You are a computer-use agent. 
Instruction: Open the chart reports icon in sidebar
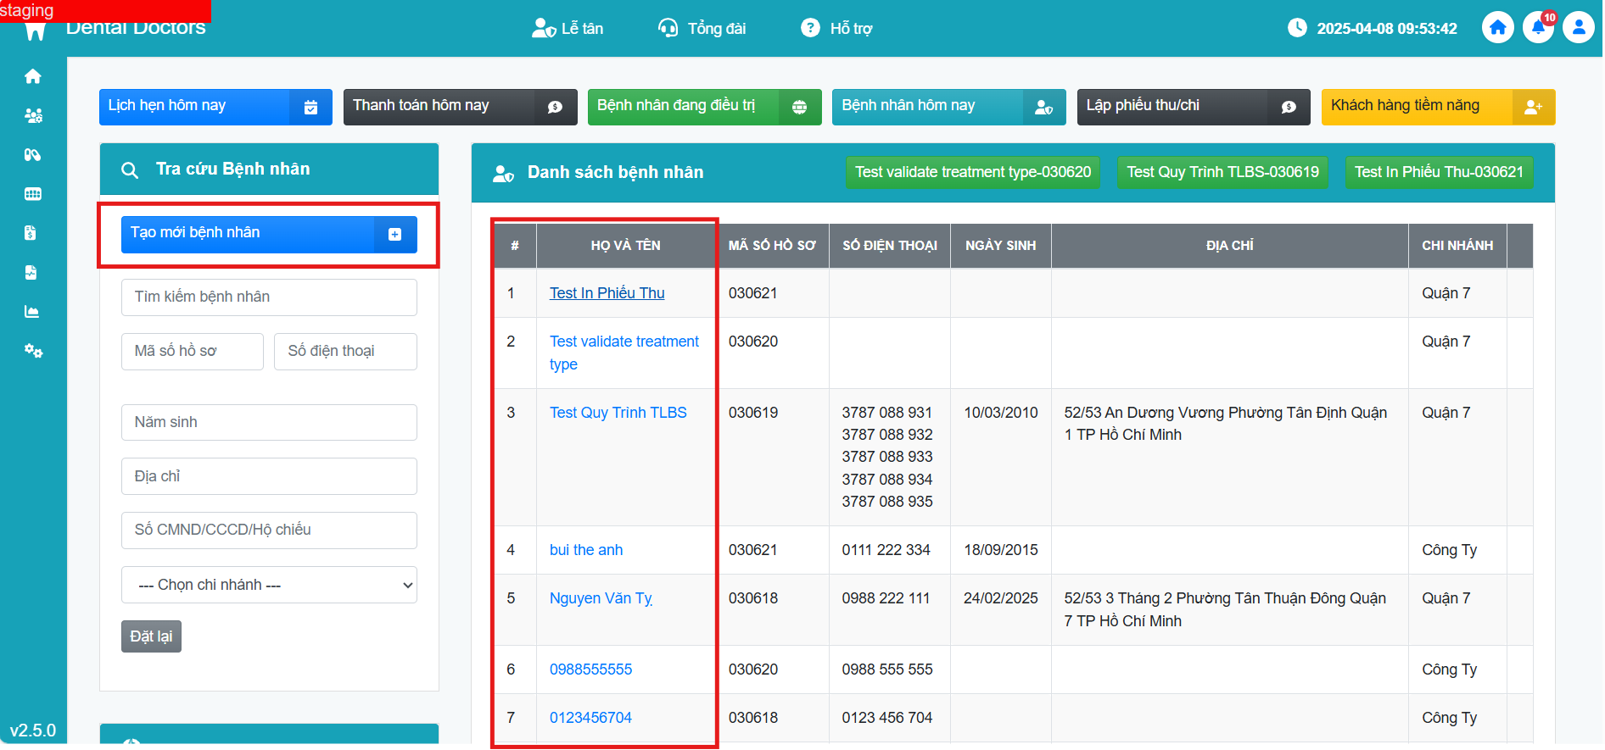33,312
